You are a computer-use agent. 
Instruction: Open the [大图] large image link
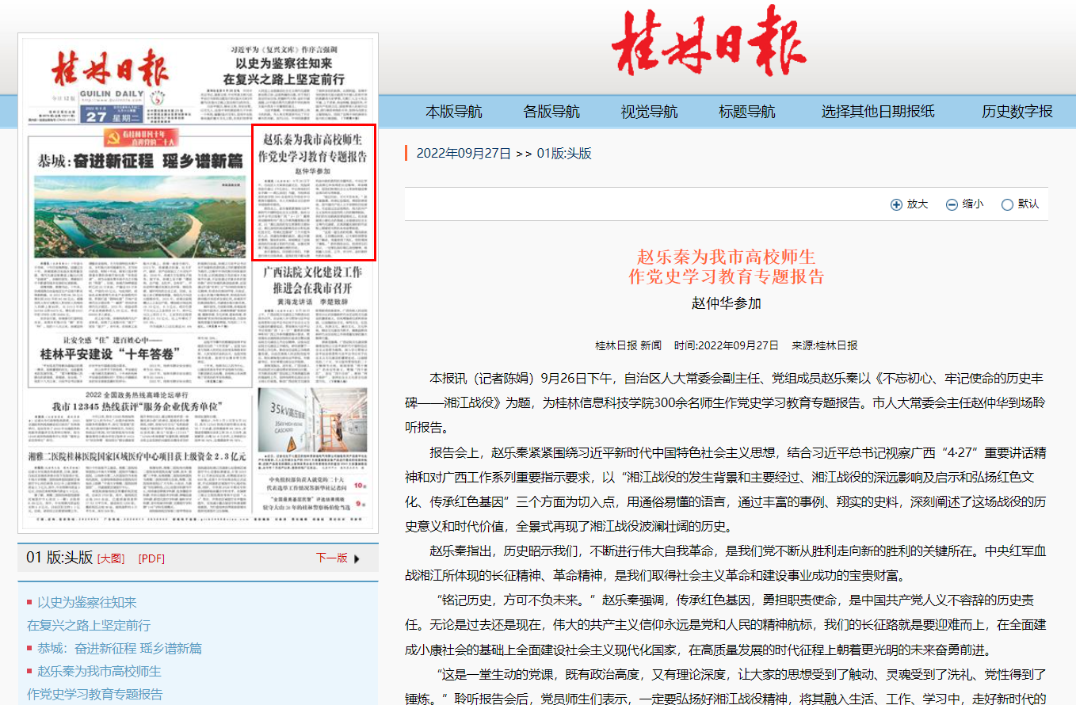tap(111, 558)
